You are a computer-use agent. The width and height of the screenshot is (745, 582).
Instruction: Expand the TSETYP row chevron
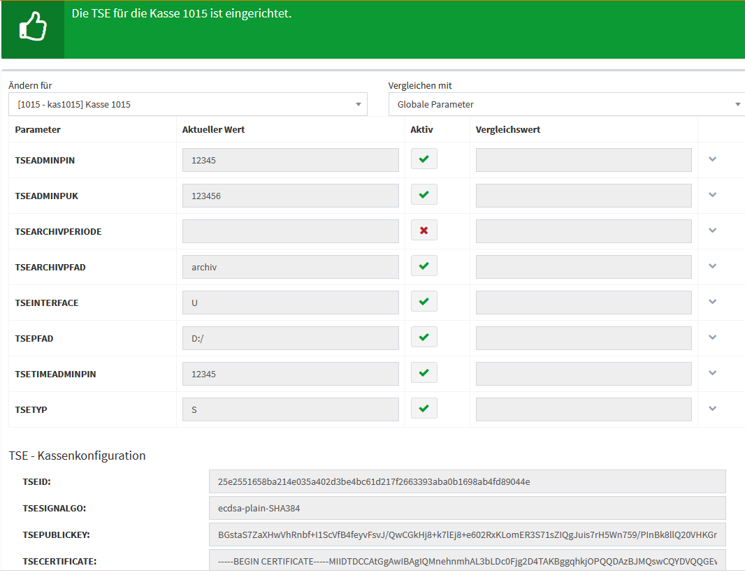pyautogui.click(x=712, y=409)
